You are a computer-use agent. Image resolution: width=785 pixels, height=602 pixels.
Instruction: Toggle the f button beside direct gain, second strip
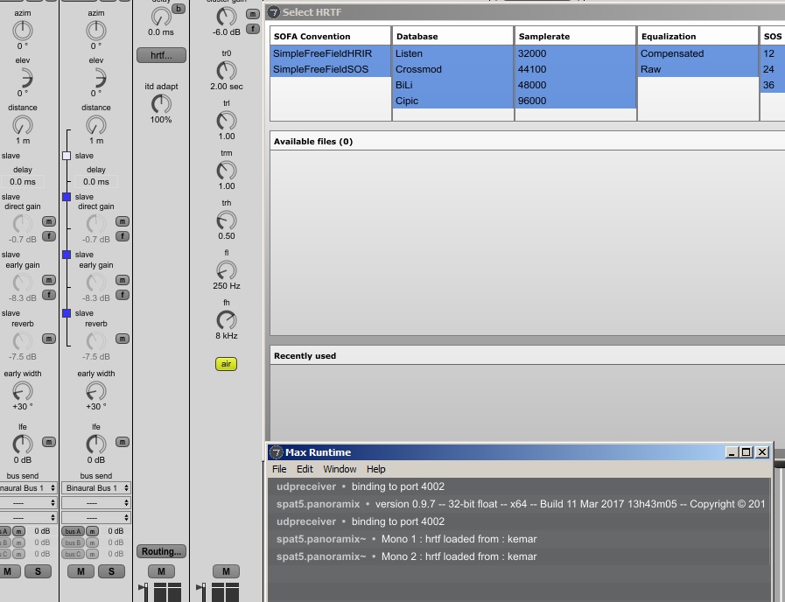[123, 236]
